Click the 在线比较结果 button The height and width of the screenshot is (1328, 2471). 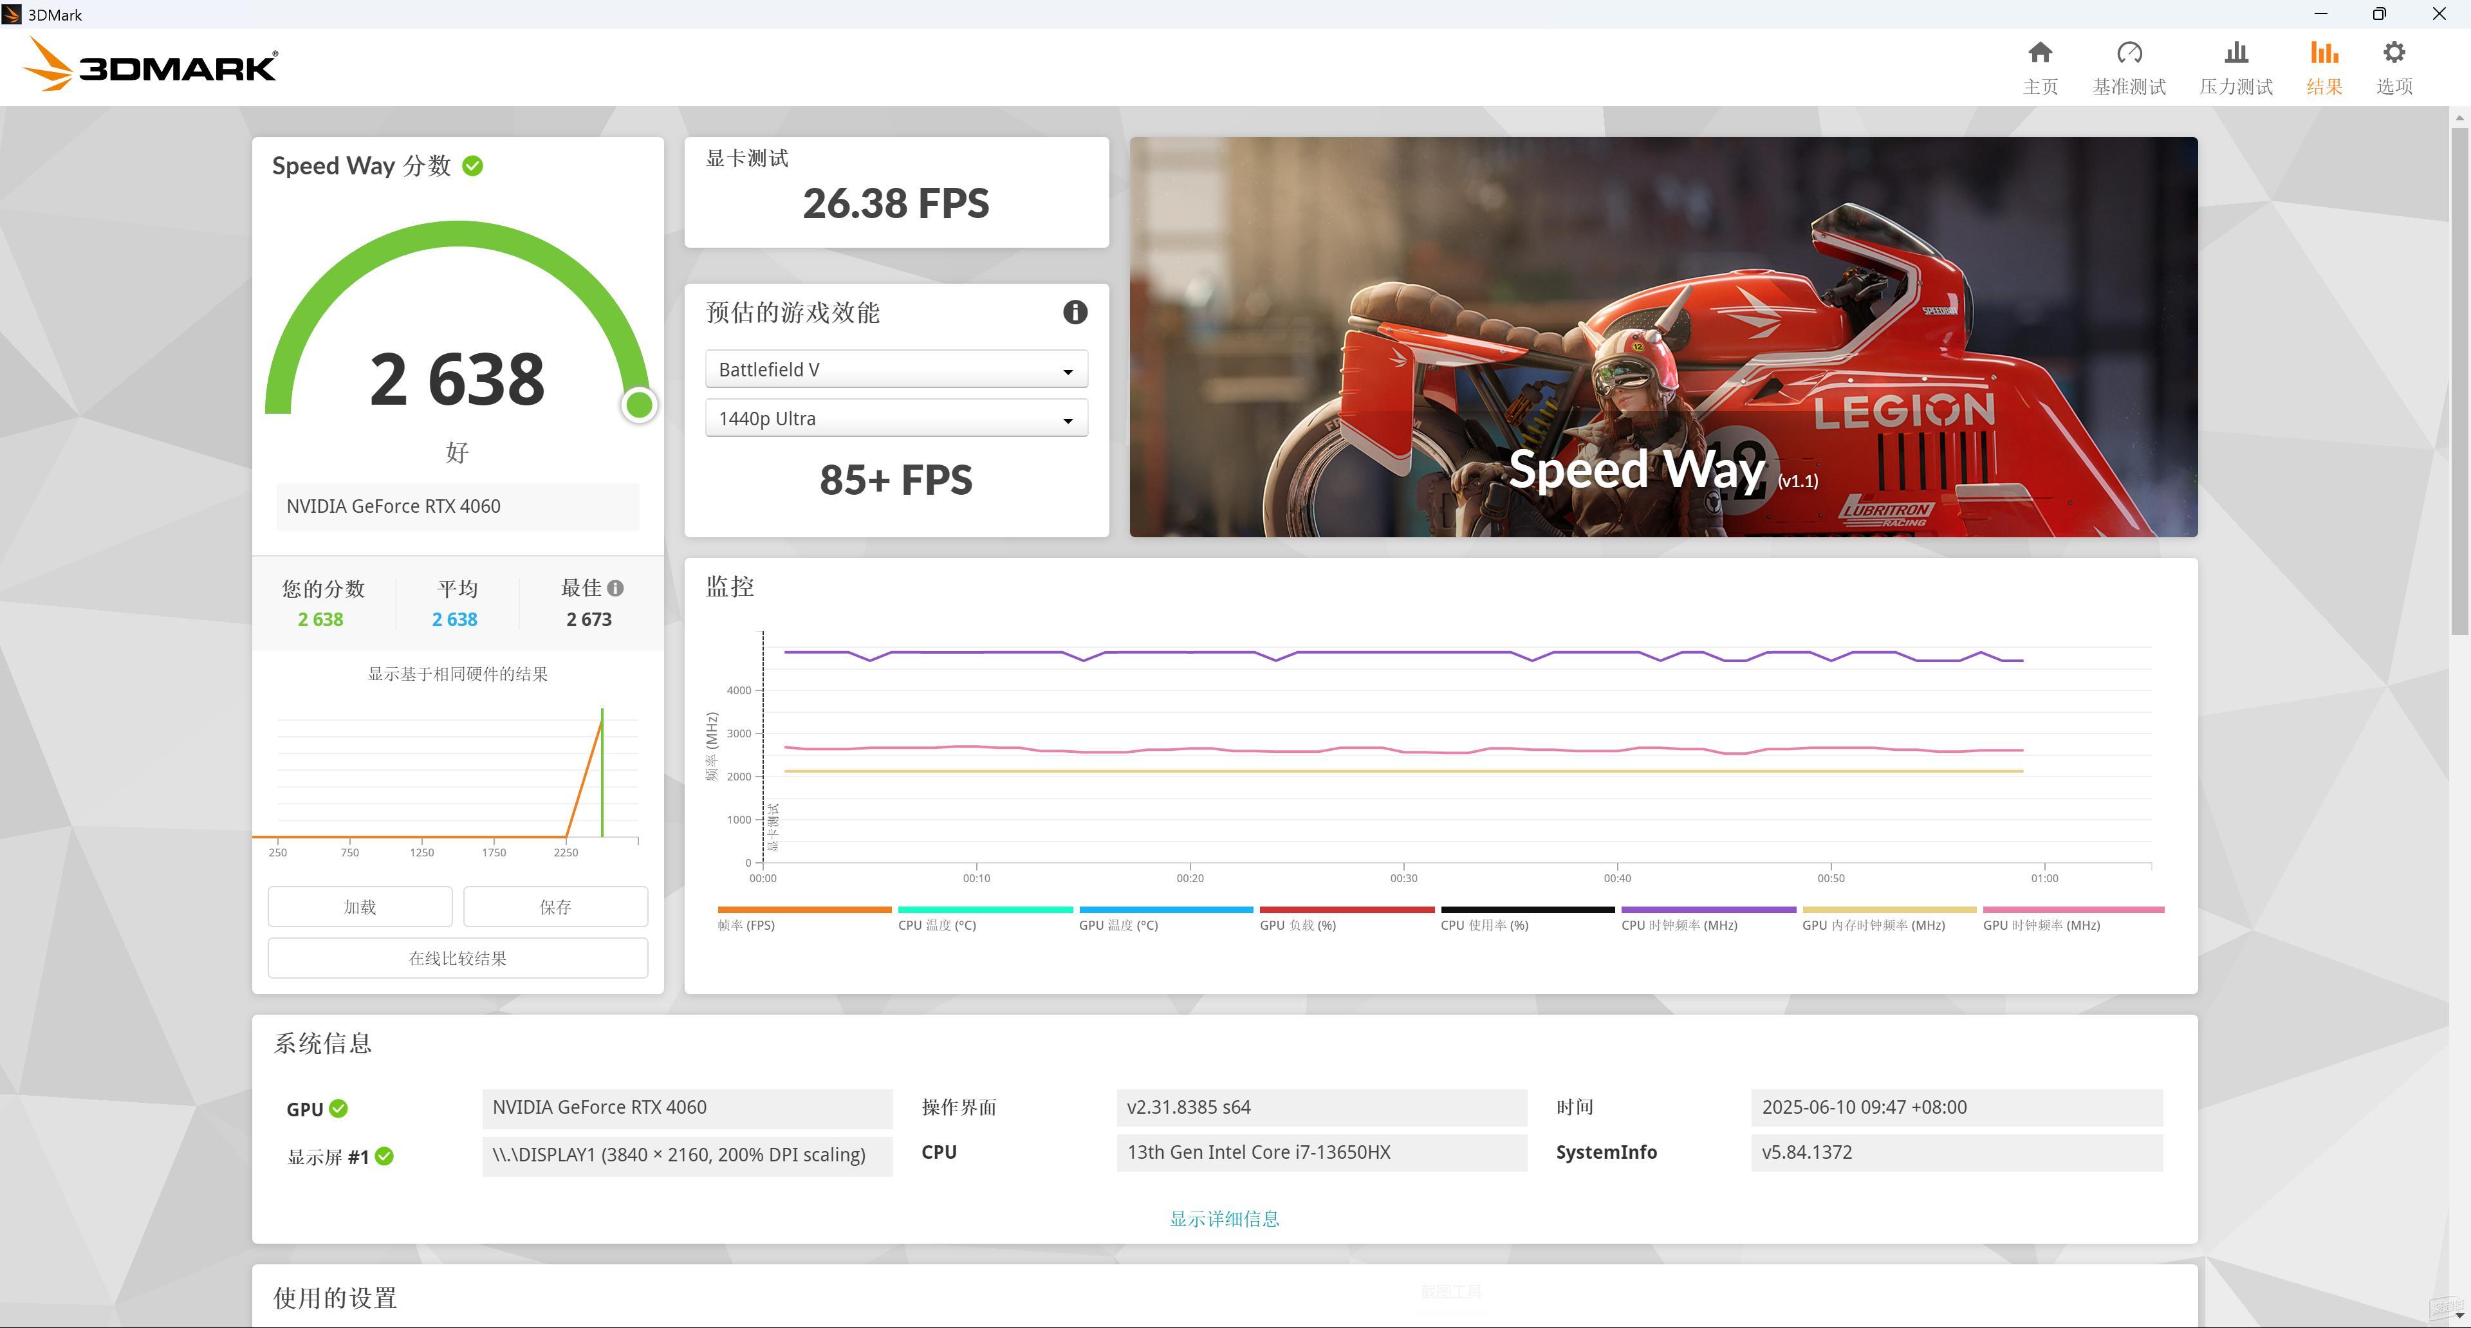click(458, 958)
